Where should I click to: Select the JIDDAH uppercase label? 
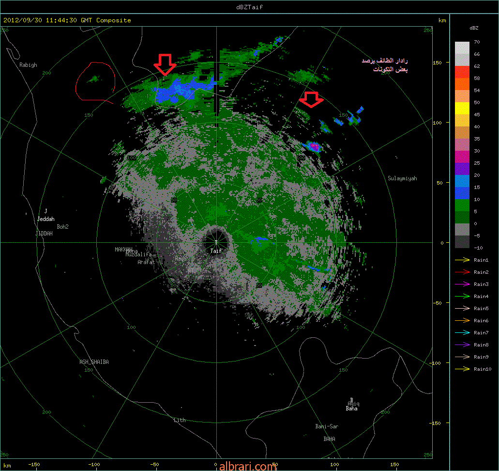coord(44,234)
